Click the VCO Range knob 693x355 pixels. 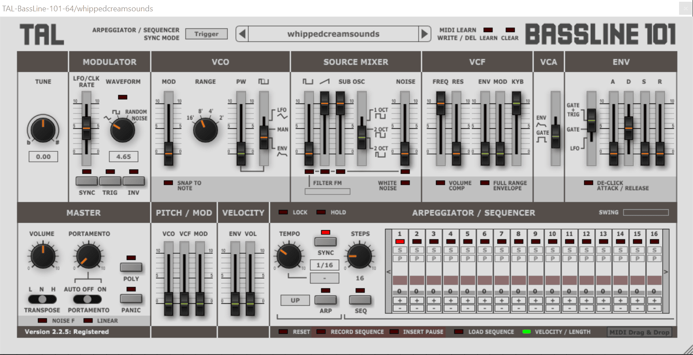(205, 130)
